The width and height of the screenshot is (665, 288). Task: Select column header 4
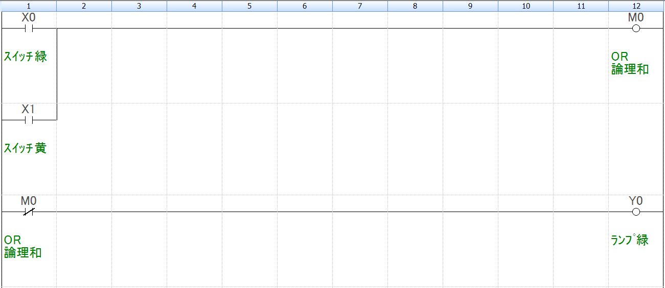pyautogui.click(x=194, y=6)
